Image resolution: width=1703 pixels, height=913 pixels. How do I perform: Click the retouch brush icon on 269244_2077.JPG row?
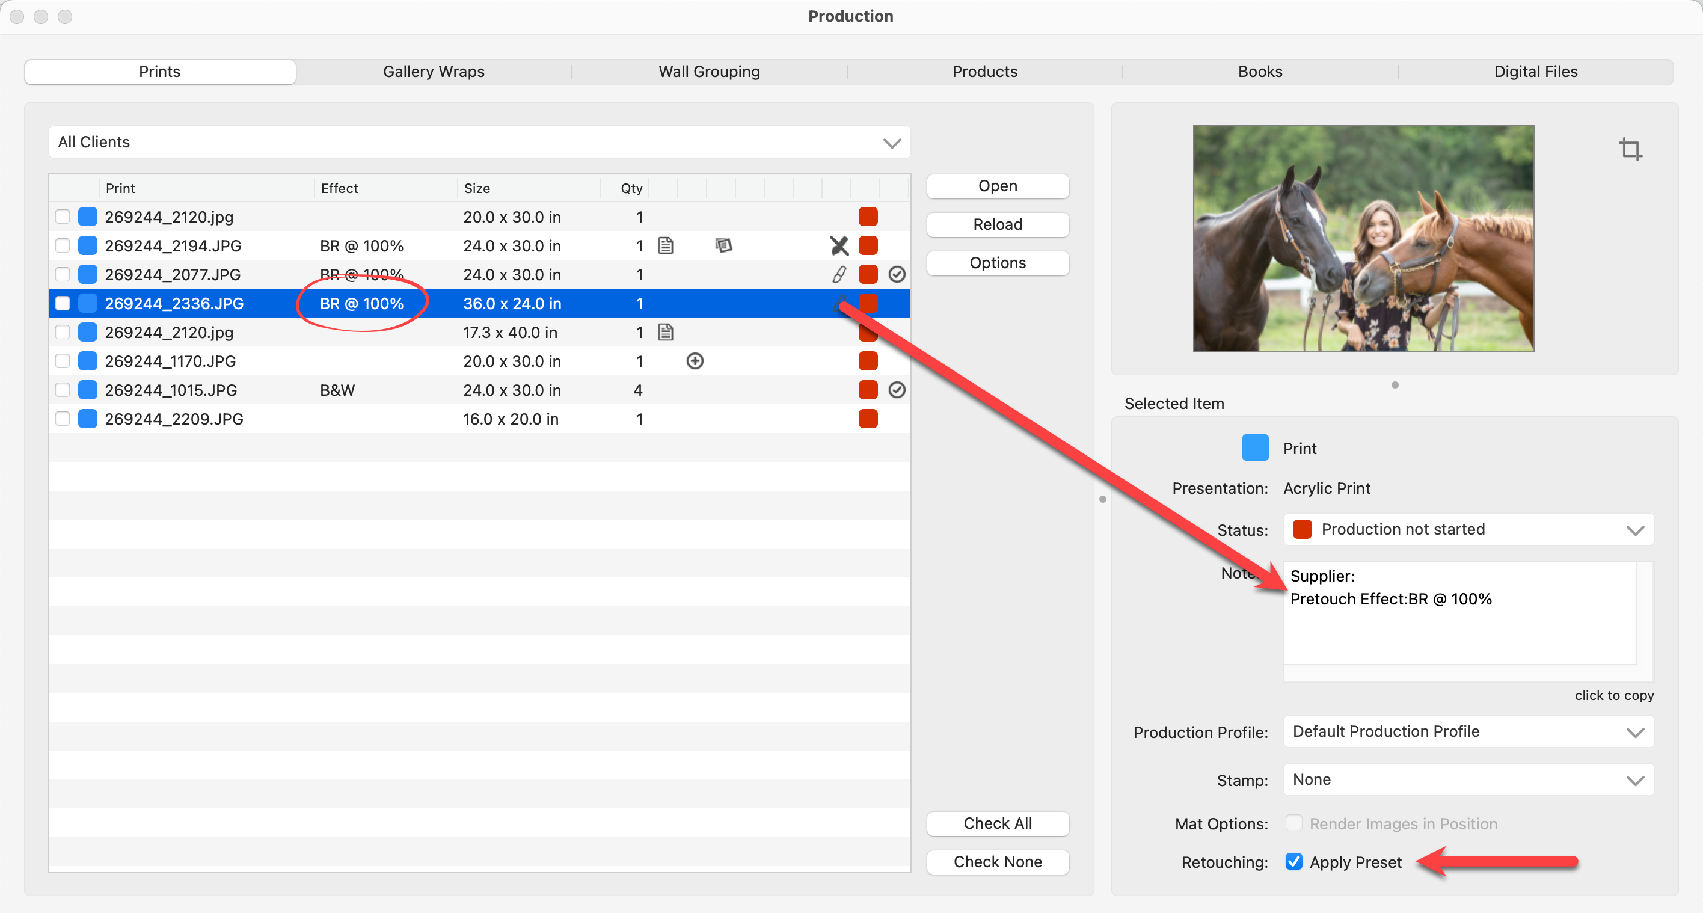pyautogui.click(x=839, y=274)
